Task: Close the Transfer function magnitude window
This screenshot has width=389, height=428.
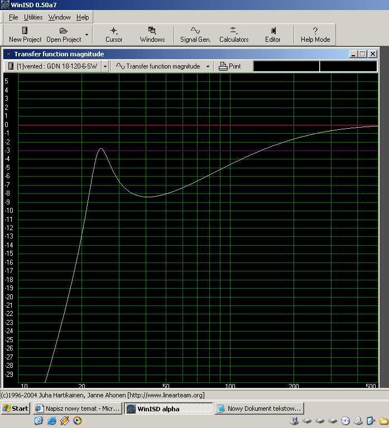Action: pos(373,54)
